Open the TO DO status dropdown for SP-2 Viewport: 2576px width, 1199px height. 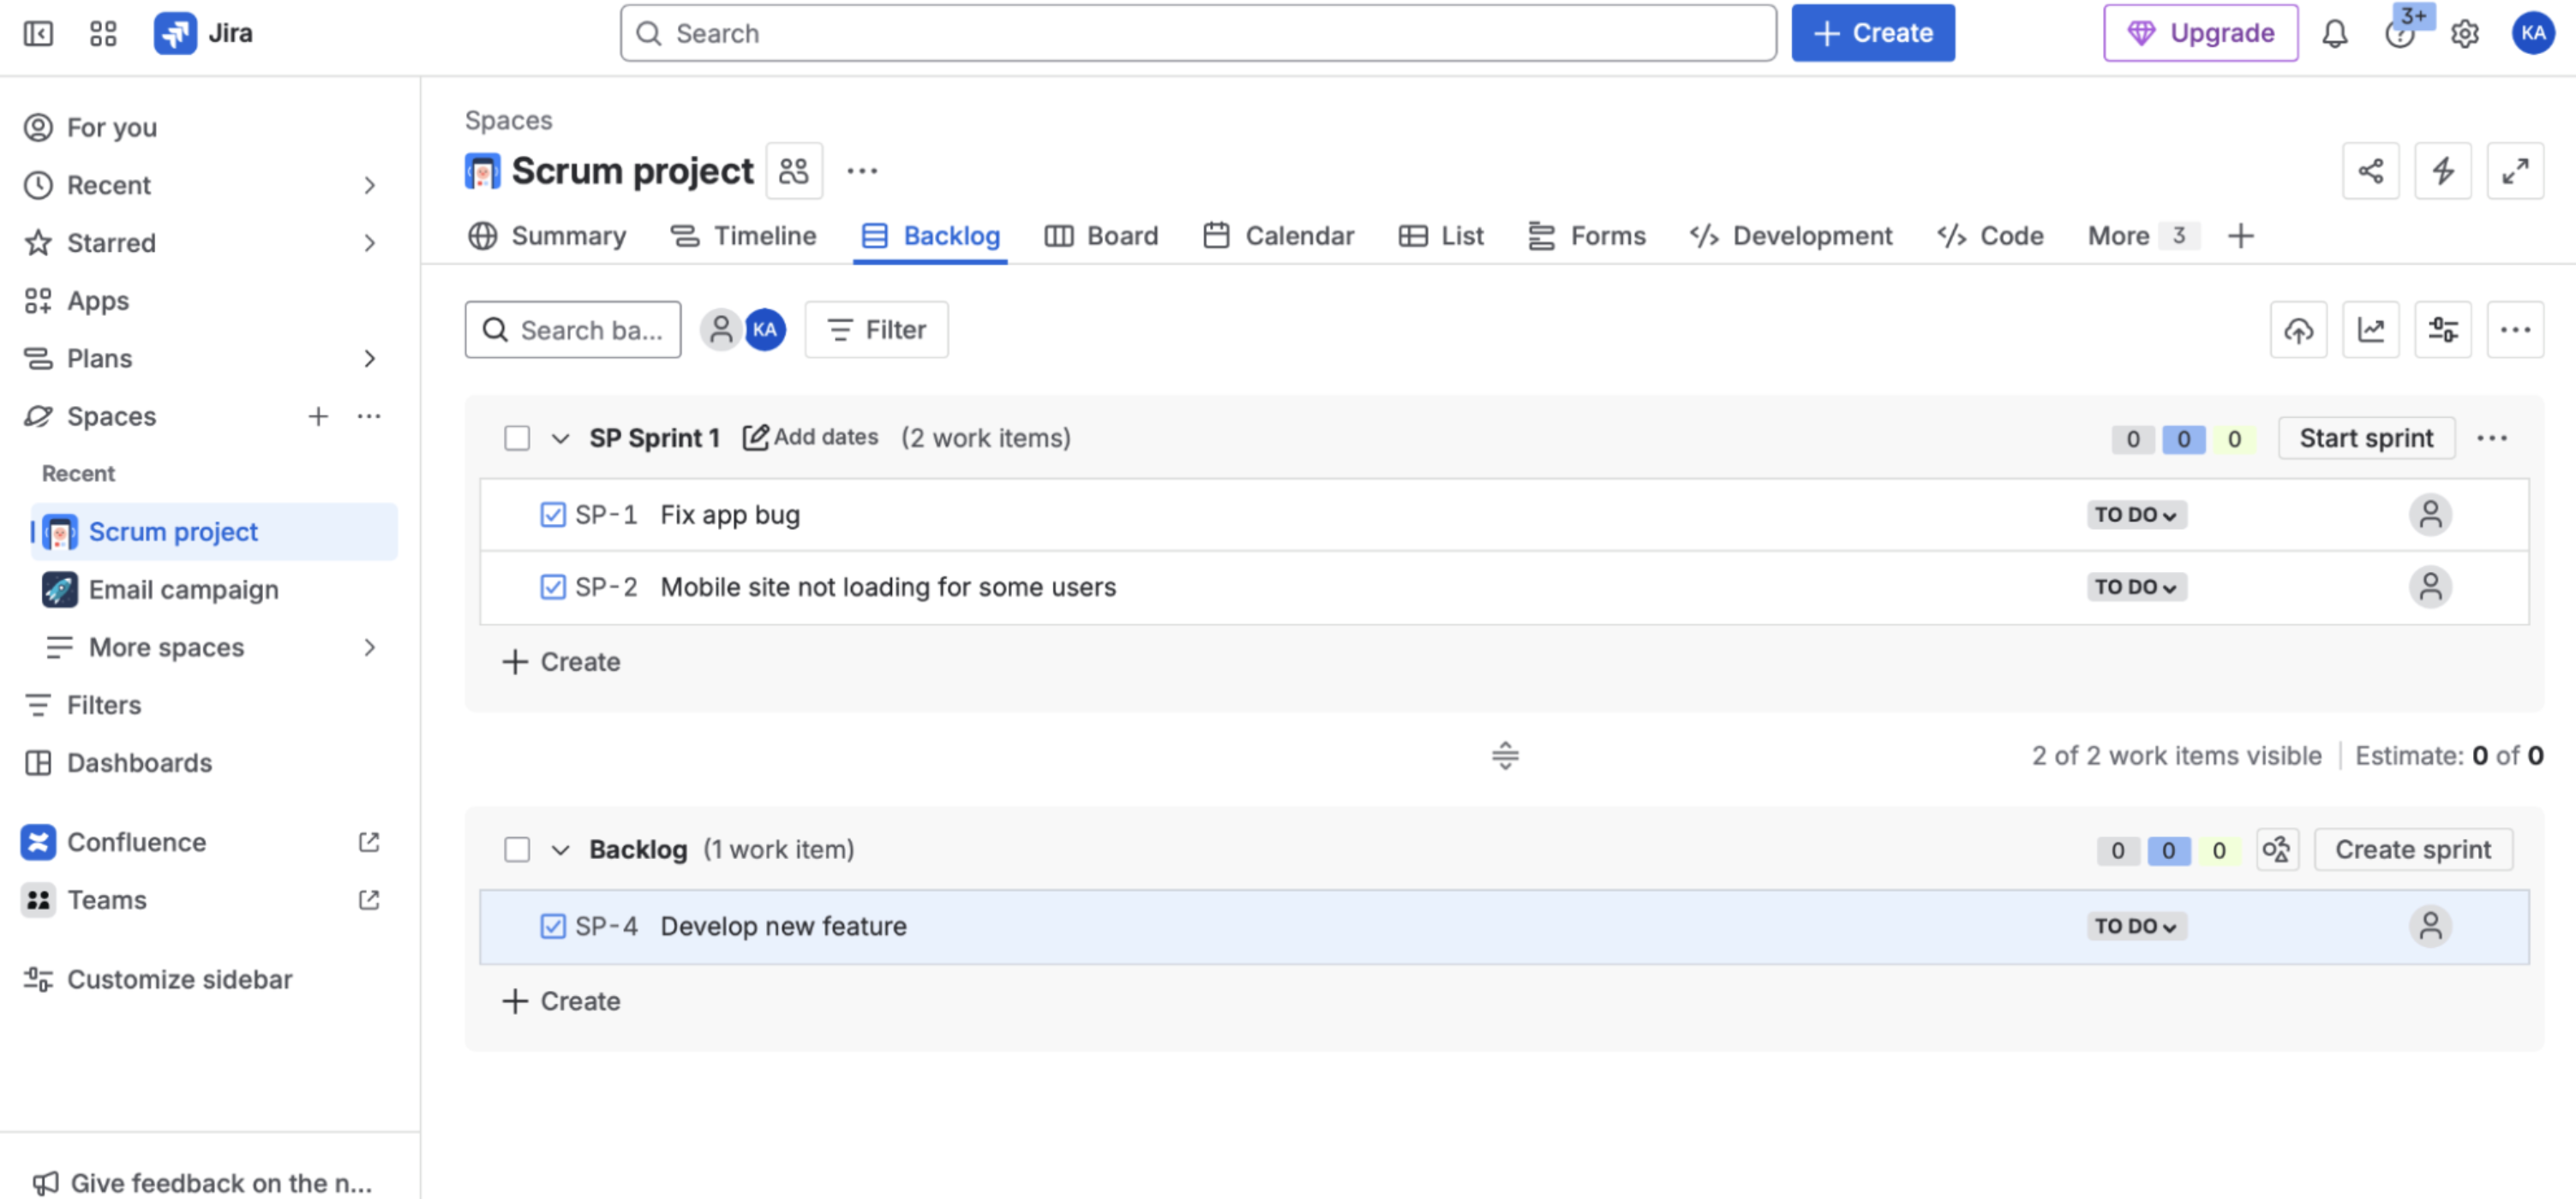pos(2136,588)
